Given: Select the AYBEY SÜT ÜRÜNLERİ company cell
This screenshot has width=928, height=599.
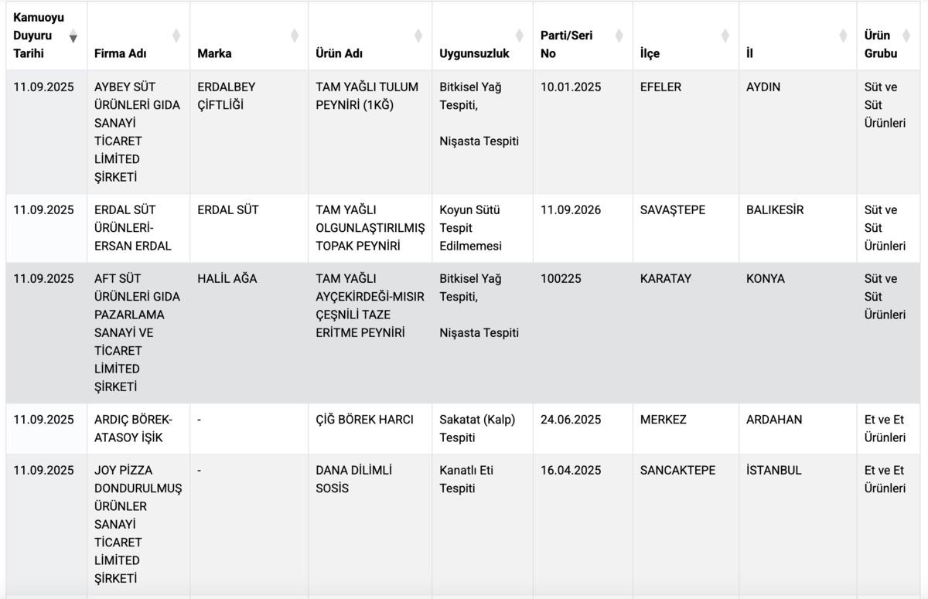Looking at the screenshot, I should click(130, 131).
